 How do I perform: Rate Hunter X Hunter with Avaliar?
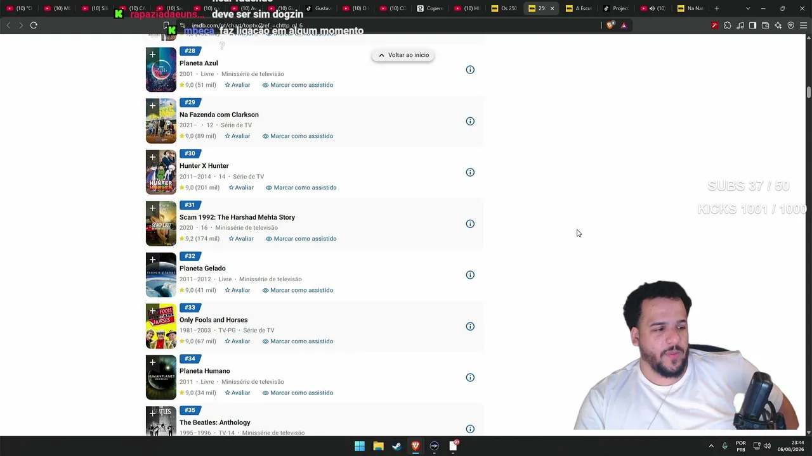pos(241,187)
